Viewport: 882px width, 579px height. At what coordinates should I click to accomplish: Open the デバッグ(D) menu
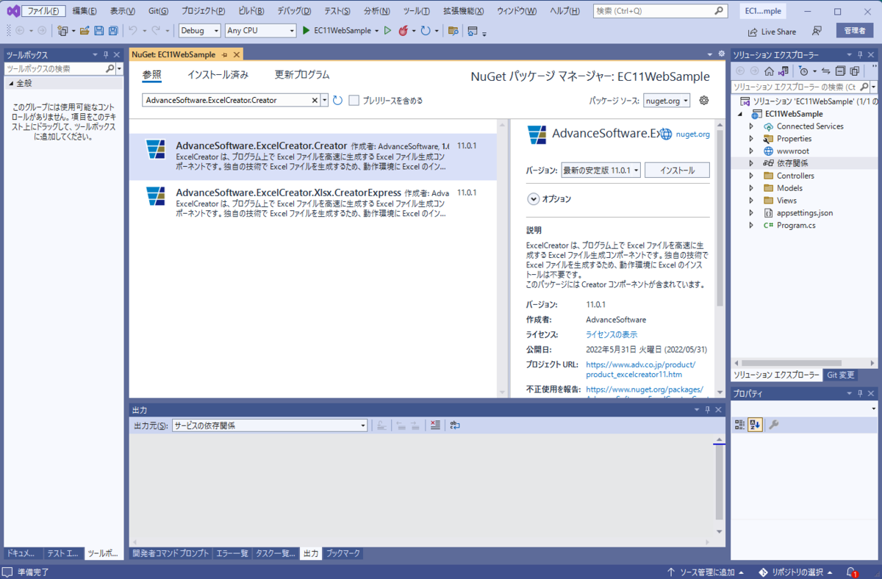pyautogui.click(x=294, y=11)
